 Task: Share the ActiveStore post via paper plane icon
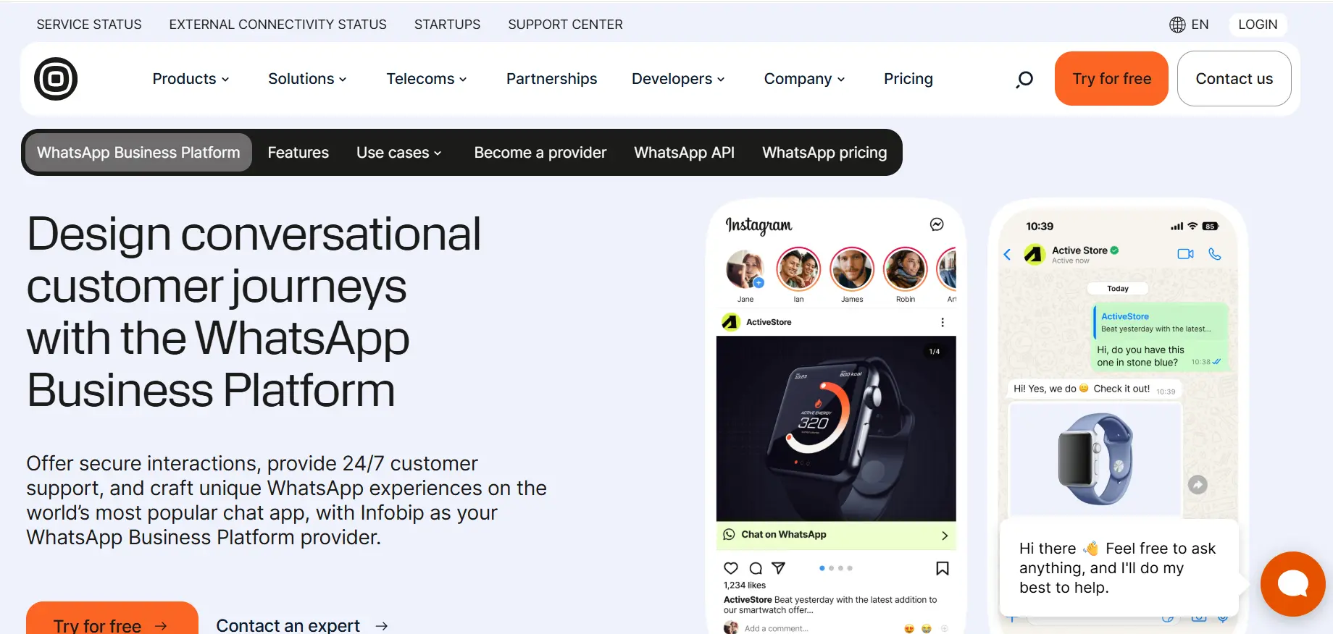tap(778, 568)
